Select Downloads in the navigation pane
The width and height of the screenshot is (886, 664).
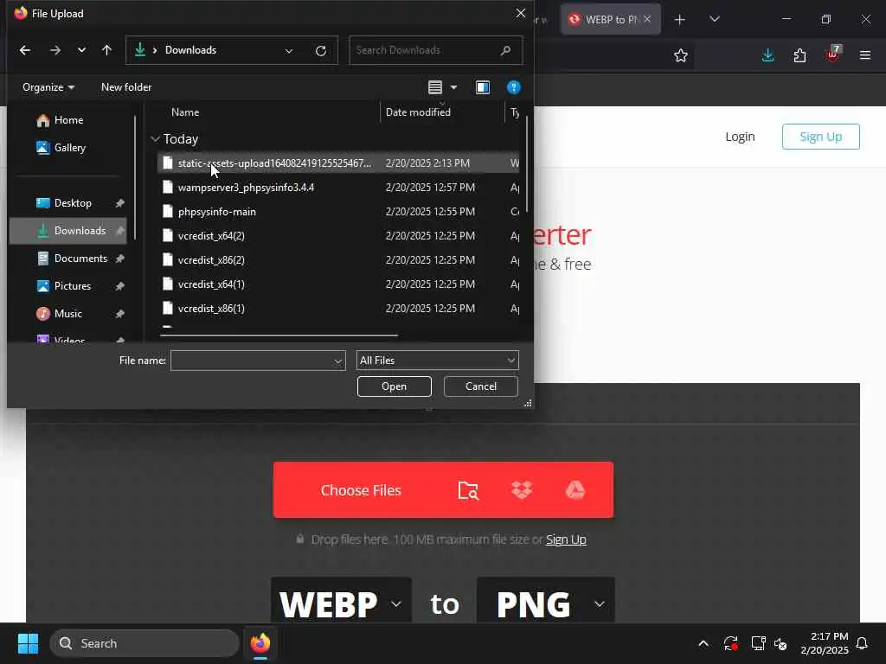pyautogui.click(x=67, y=231)
